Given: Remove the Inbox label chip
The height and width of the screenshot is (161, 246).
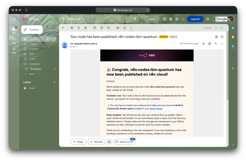Looking at the screenshot, I should click(176, 37).
